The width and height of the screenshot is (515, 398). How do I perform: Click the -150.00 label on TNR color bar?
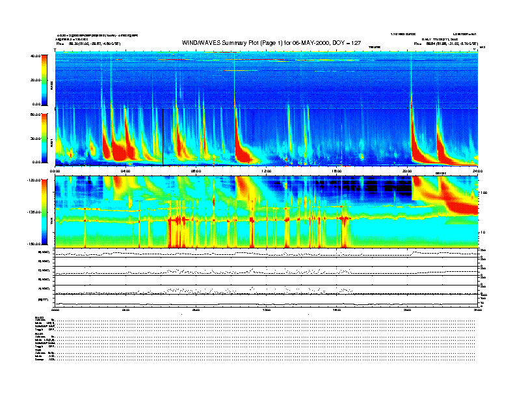point(34,244)
